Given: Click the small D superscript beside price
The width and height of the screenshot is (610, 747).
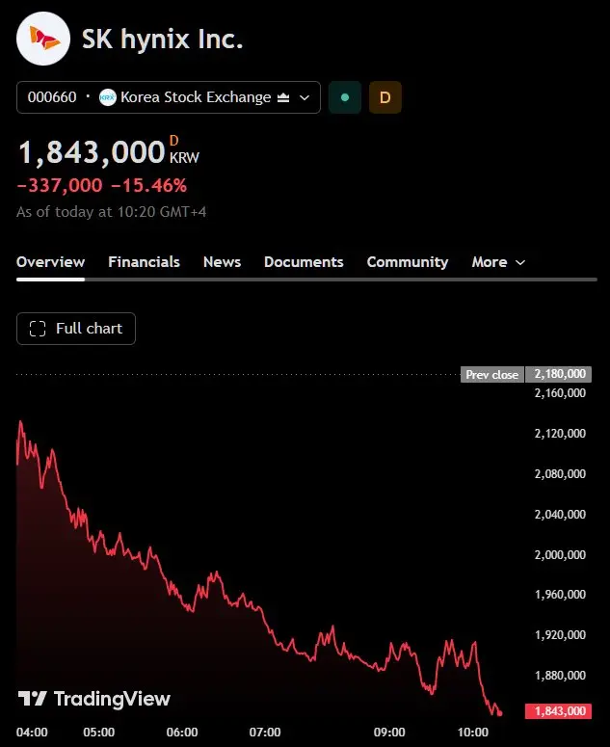Looking at the screenshot, I should point(173,141).
